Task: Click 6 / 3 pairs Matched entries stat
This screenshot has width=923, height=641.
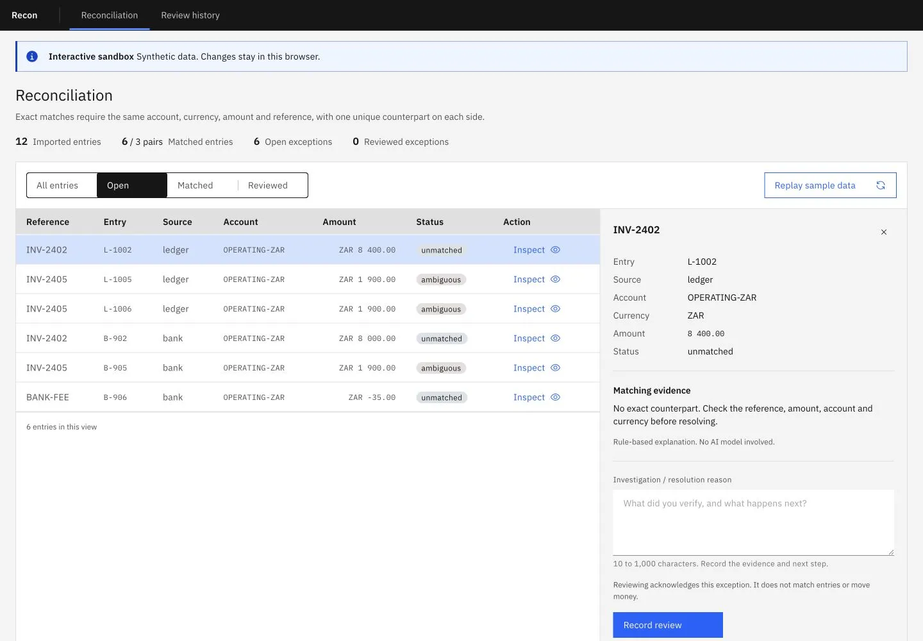Action: click(178, 142)
